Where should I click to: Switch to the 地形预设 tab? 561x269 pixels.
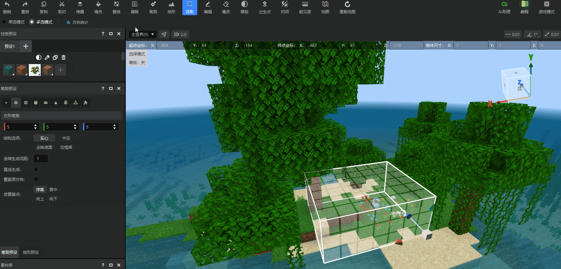31,252
